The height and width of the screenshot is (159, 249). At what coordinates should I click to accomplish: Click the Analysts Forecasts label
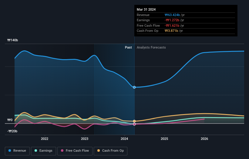(151, 48)
